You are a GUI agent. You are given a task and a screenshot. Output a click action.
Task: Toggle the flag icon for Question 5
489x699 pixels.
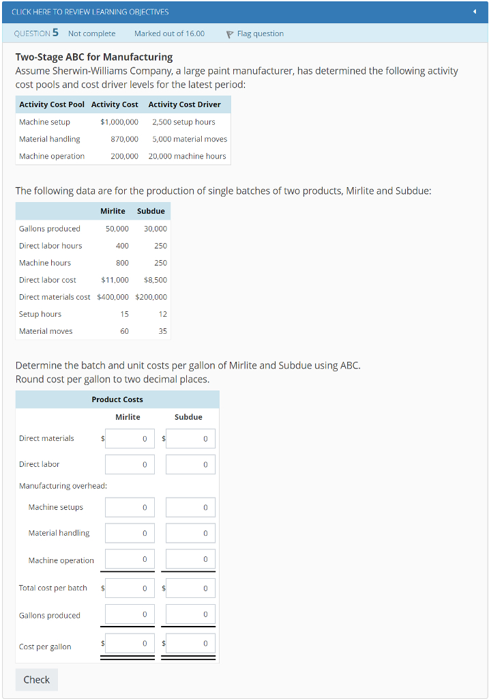click(230, 33)
